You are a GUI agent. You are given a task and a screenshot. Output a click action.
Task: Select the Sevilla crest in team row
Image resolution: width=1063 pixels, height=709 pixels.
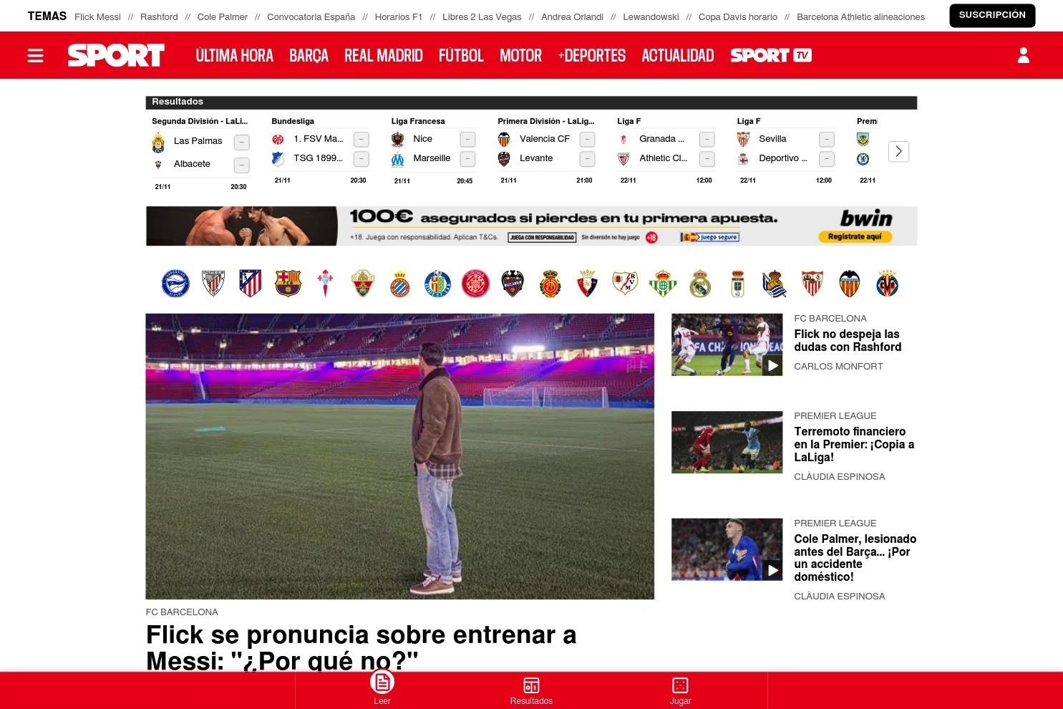(812, 284)
